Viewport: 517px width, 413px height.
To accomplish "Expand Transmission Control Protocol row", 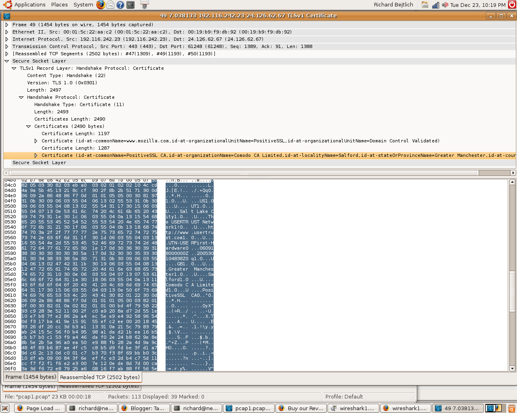I will coord(7,46).
